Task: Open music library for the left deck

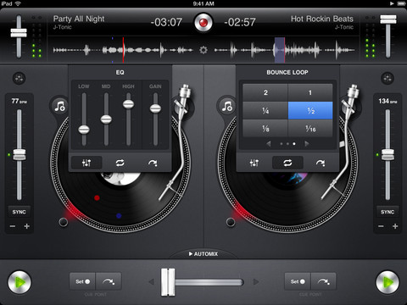Action: click(60, 107)
